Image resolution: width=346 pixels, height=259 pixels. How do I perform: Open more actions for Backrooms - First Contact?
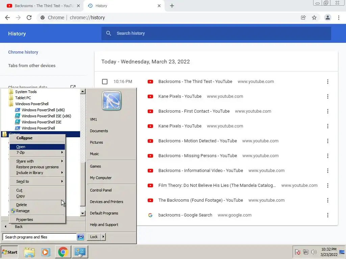[x=328, y=111]
